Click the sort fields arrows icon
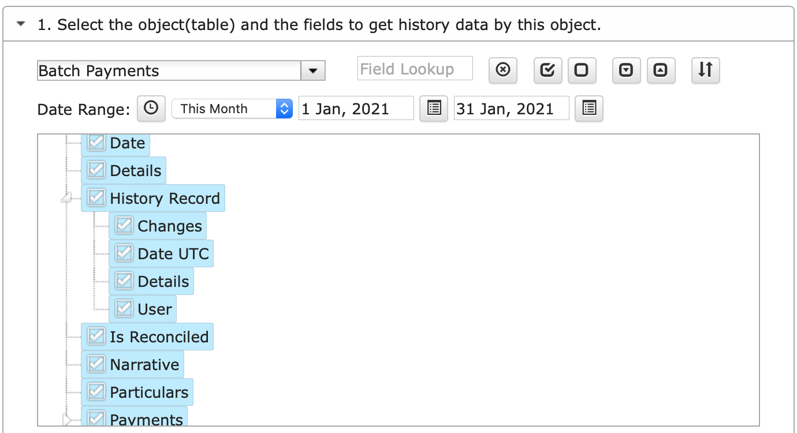The image size is (797, 433). click(x=705, y=70)
